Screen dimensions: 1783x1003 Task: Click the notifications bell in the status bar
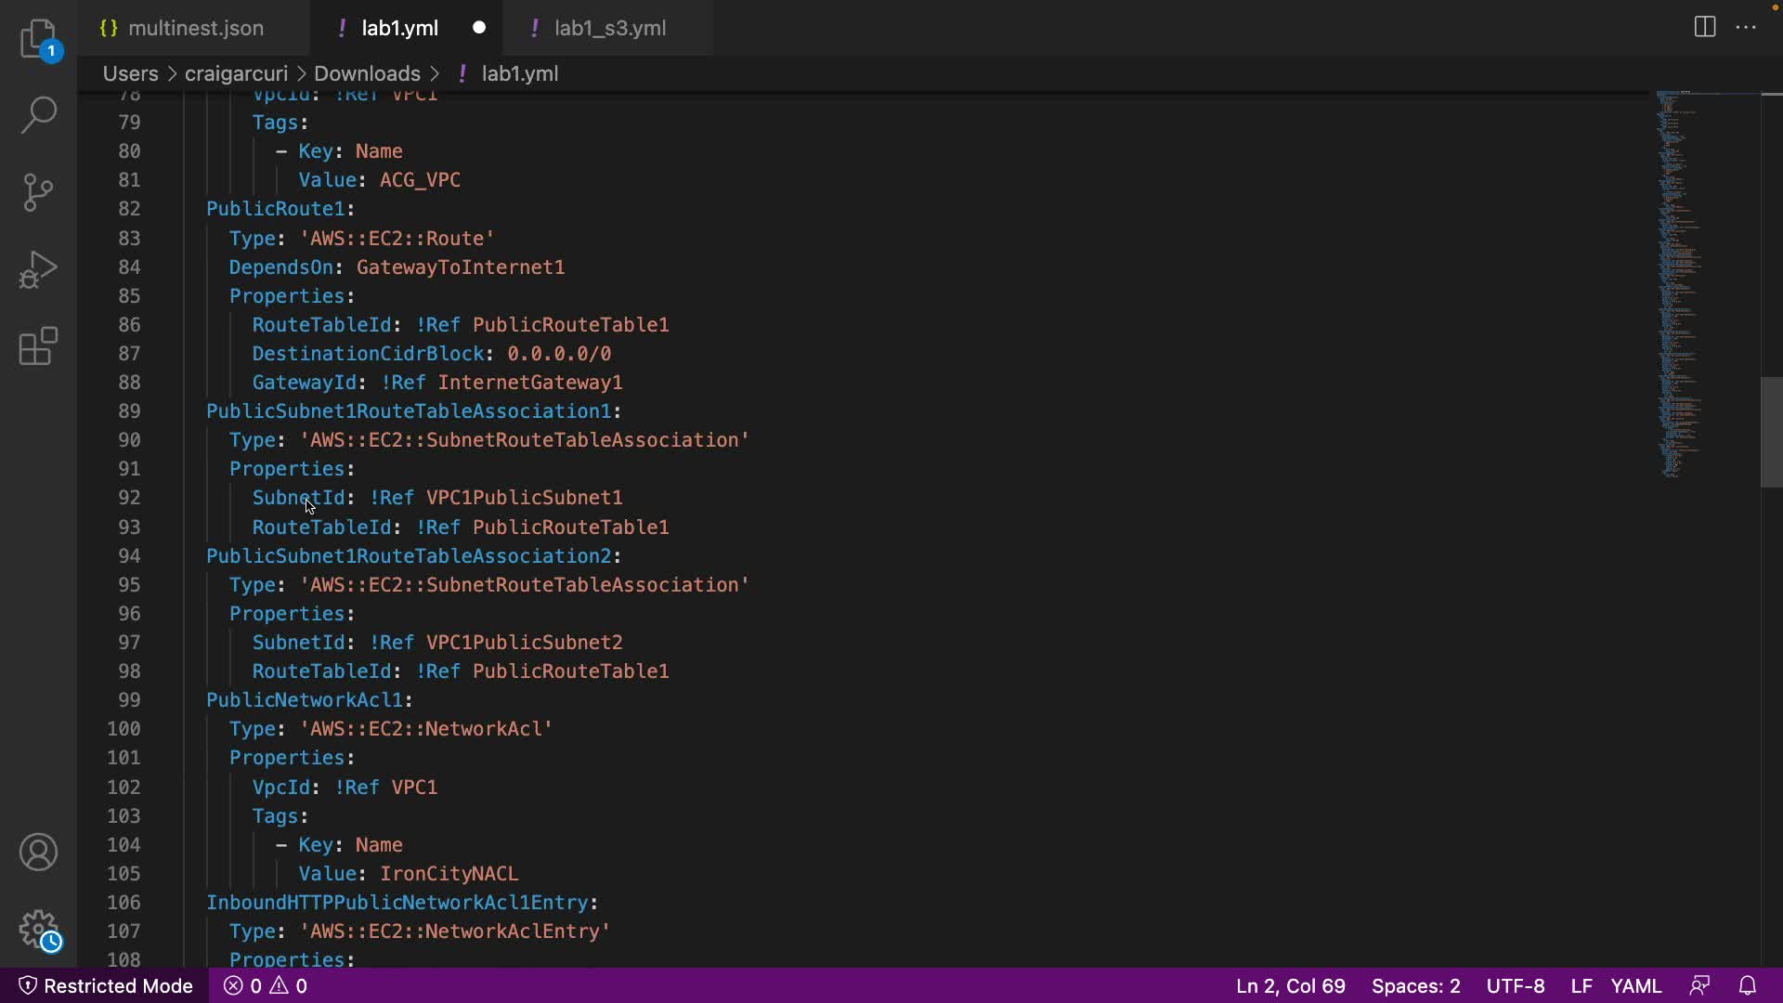click(x=1747, y=985)
